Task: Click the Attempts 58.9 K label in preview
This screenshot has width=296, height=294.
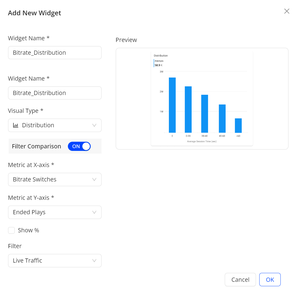Action: (159, 63)
